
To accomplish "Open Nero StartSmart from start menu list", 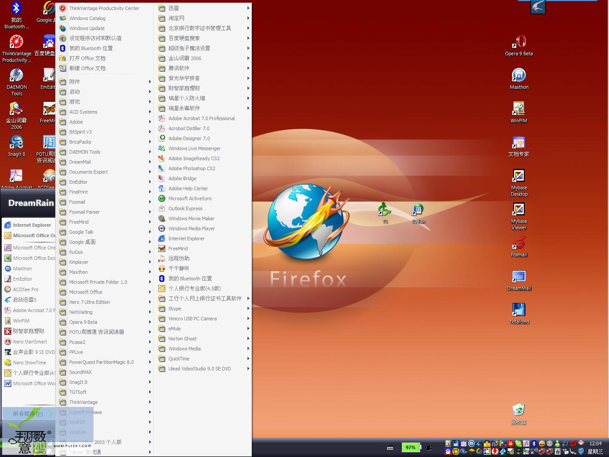I will pyautogui.click(x=30, y=342).
